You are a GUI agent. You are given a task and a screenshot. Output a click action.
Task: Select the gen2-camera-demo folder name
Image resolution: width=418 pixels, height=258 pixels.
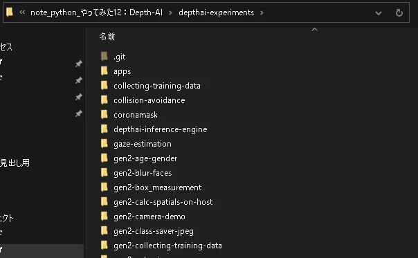tap(149, 216)
